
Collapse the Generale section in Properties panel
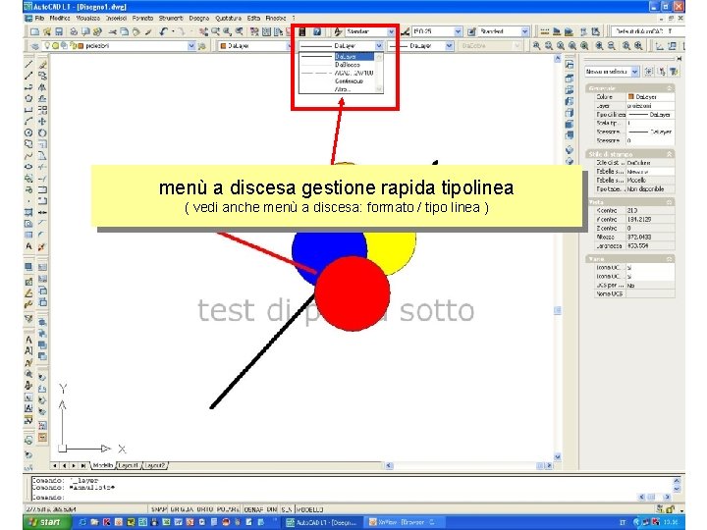670,88
